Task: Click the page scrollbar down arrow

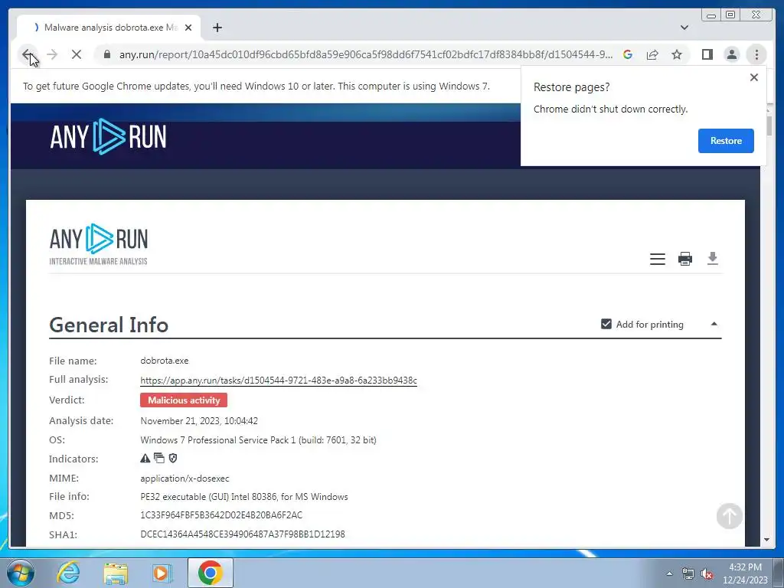Action: (766, 540)
